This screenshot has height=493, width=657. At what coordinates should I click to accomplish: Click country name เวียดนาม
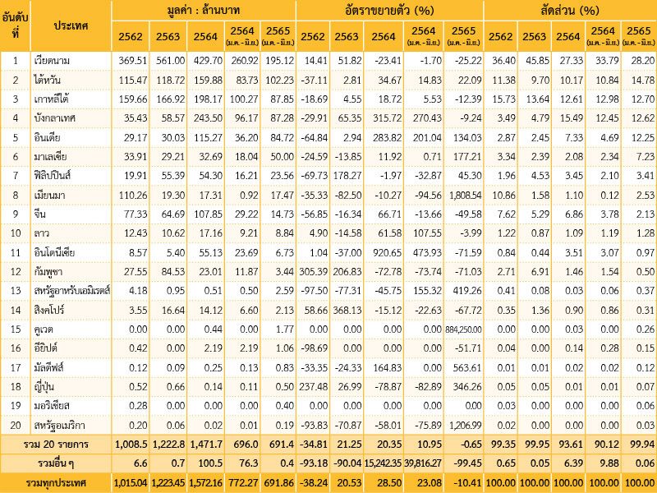(x=52, y=60)
